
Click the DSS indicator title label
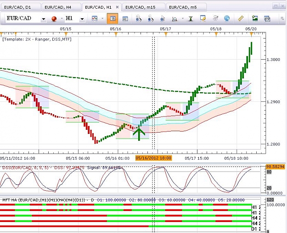point(62,167)
